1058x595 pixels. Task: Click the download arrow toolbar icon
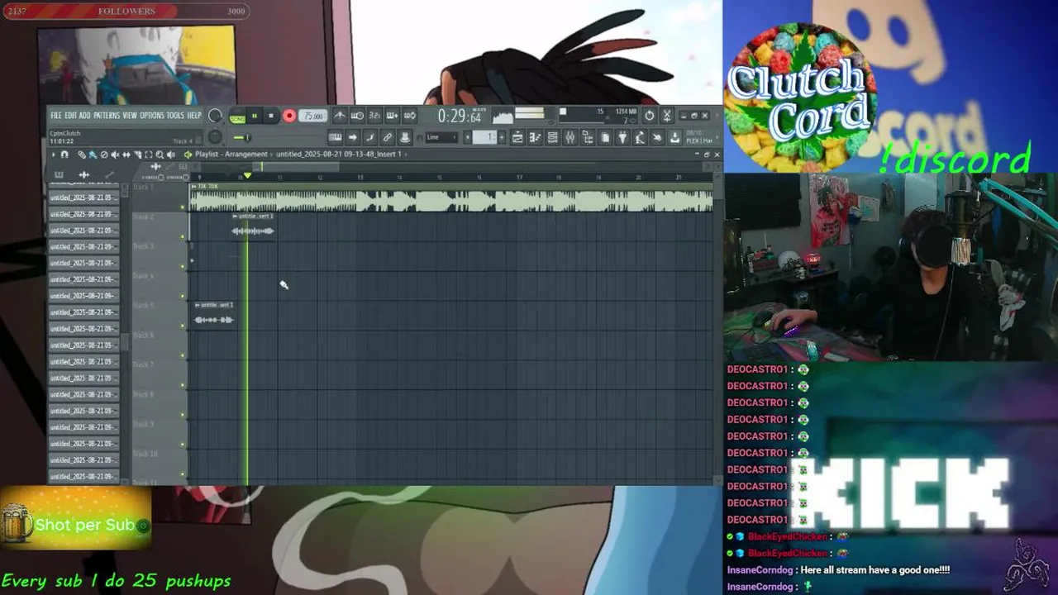point(674,137)
